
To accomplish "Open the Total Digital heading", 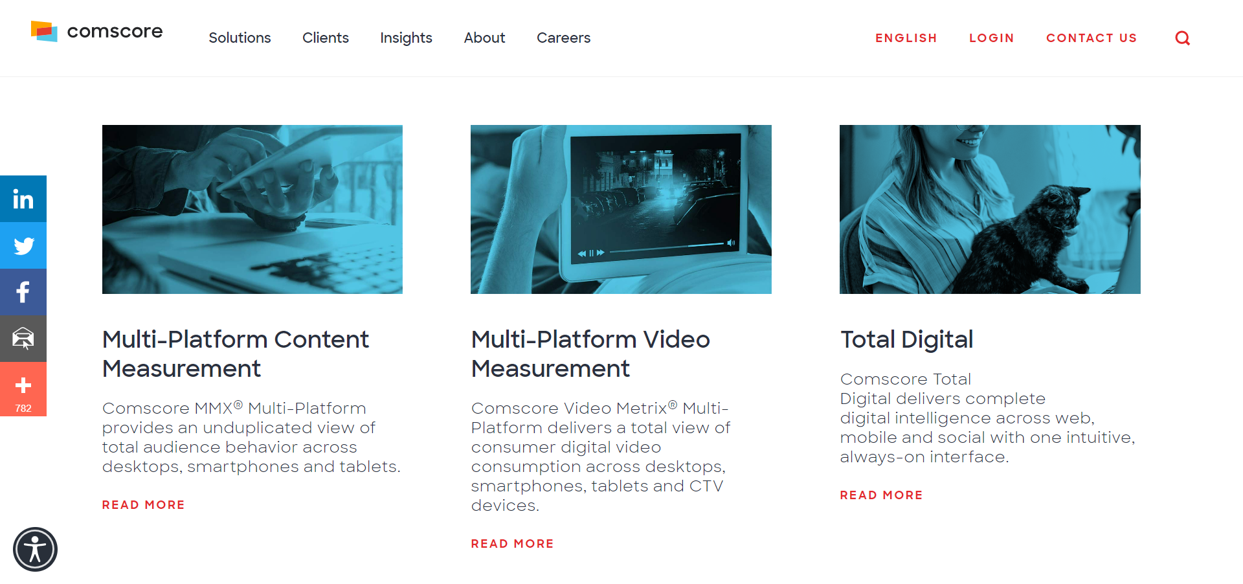I will click(x=906, y=339).
